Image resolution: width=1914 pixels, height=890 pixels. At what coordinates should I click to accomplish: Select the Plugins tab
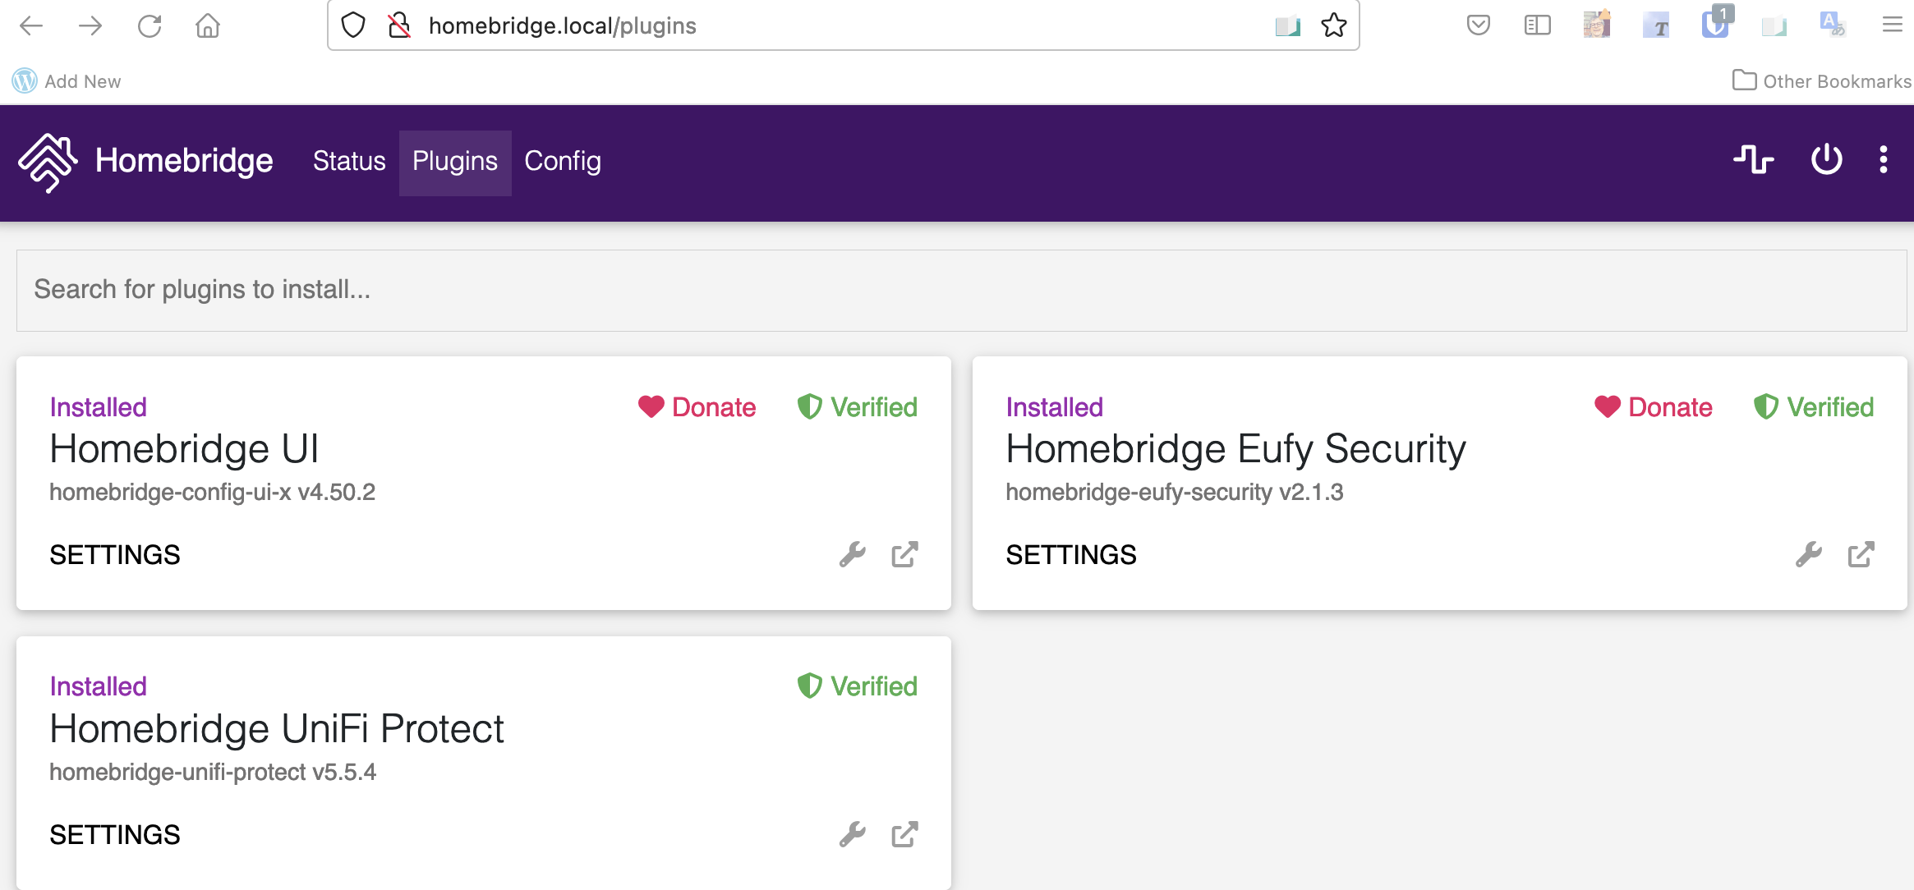pos(455,161)
